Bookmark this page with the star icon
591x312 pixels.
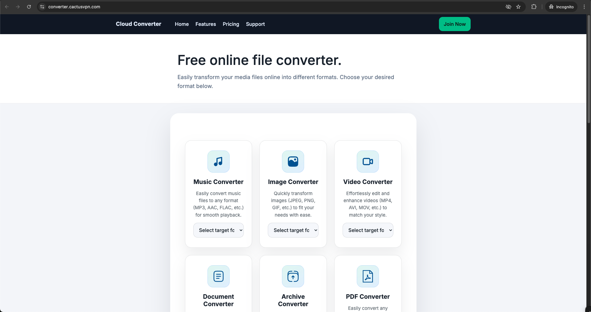pyautogui.click(x=518, y=7)
